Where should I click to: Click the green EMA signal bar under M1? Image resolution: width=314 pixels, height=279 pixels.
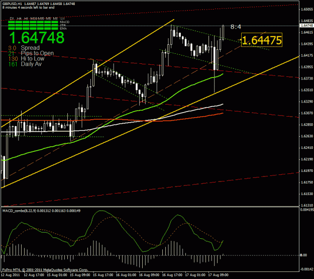click(x=55, y=29)
